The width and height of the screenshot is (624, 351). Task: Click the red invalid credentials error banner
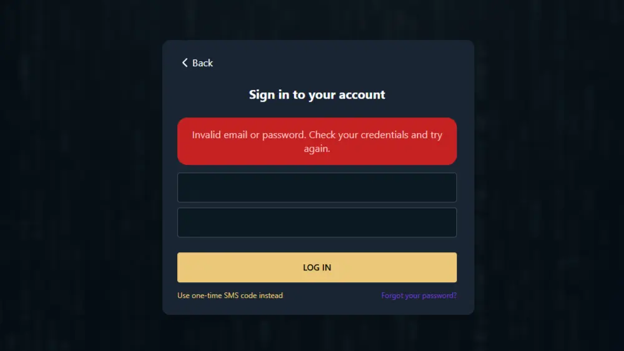point(317,141)
